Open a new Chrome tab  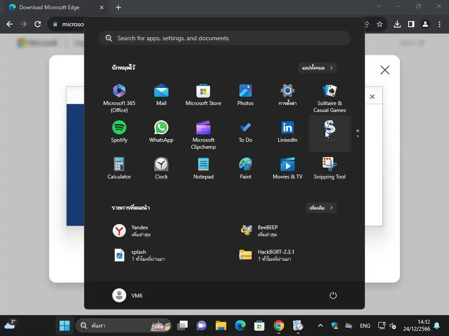[118, 7]
